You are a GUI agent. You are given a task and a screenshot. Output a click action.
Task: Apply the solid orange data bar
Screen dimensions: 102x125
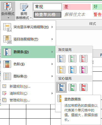[x=59, y=98]
